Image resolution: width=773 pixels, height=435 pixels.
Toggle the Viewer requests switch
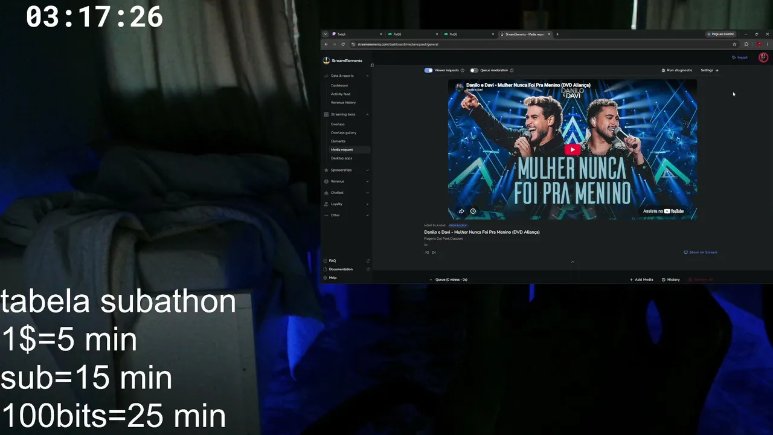tap(428, 71)
